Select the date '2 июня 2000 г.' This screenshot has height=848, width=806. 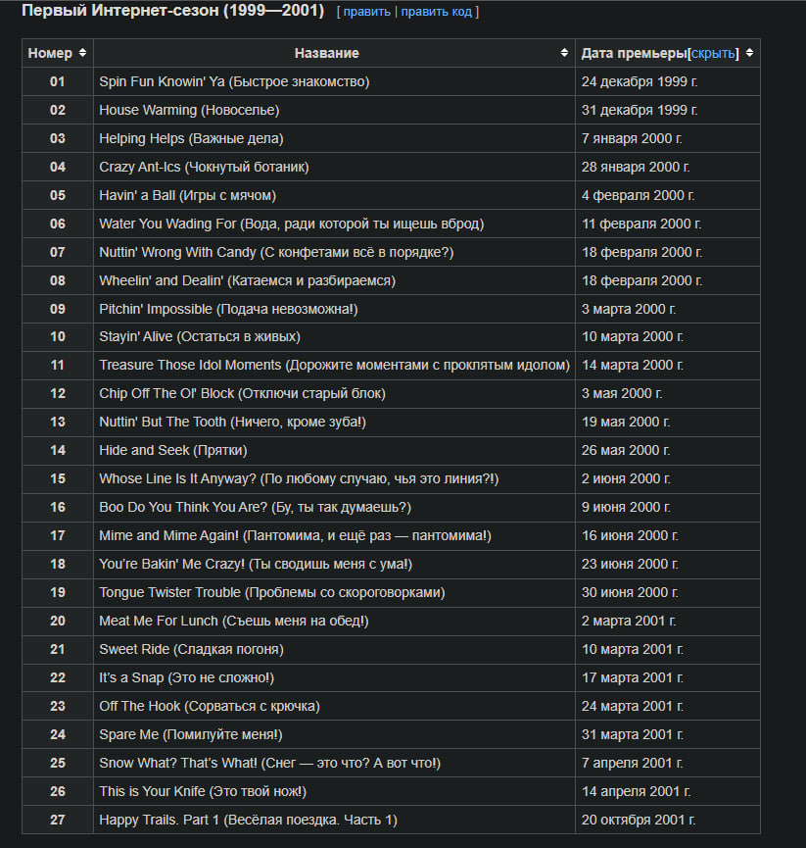(626, 478)
